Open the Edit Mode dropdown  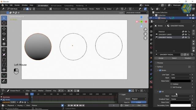[14, 9]
